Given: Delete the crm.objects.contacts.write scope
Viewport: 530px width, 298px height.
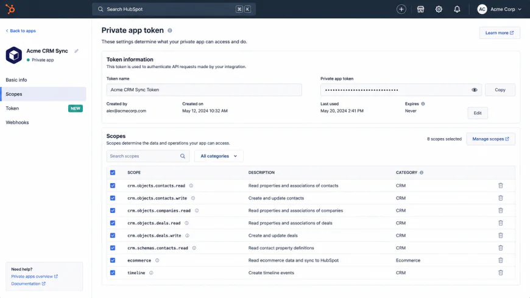Looking at the screenshot, I should [501, 198].
